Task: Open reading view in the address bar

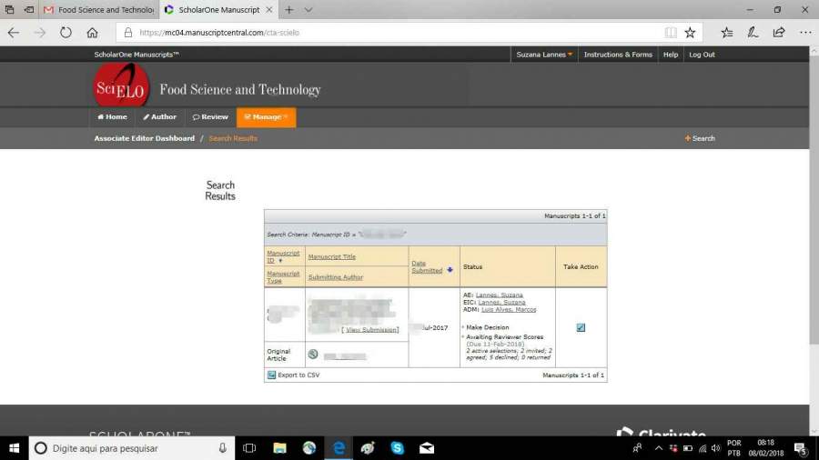Action: (671, 33)
